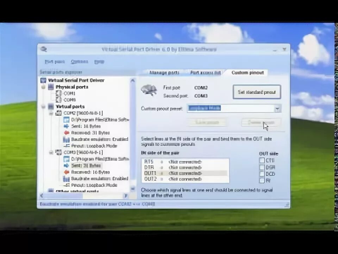Enable the DSR checkbox on OUT side
This screenshot has height=254, width=338.
(x=262, y=167)
